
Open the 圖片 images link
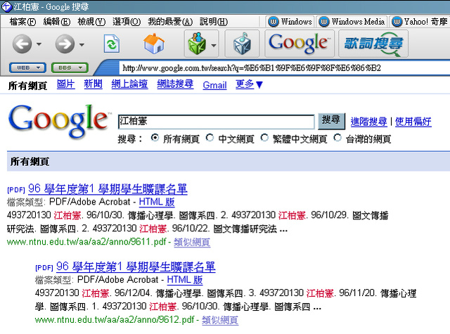coord(66,84)
